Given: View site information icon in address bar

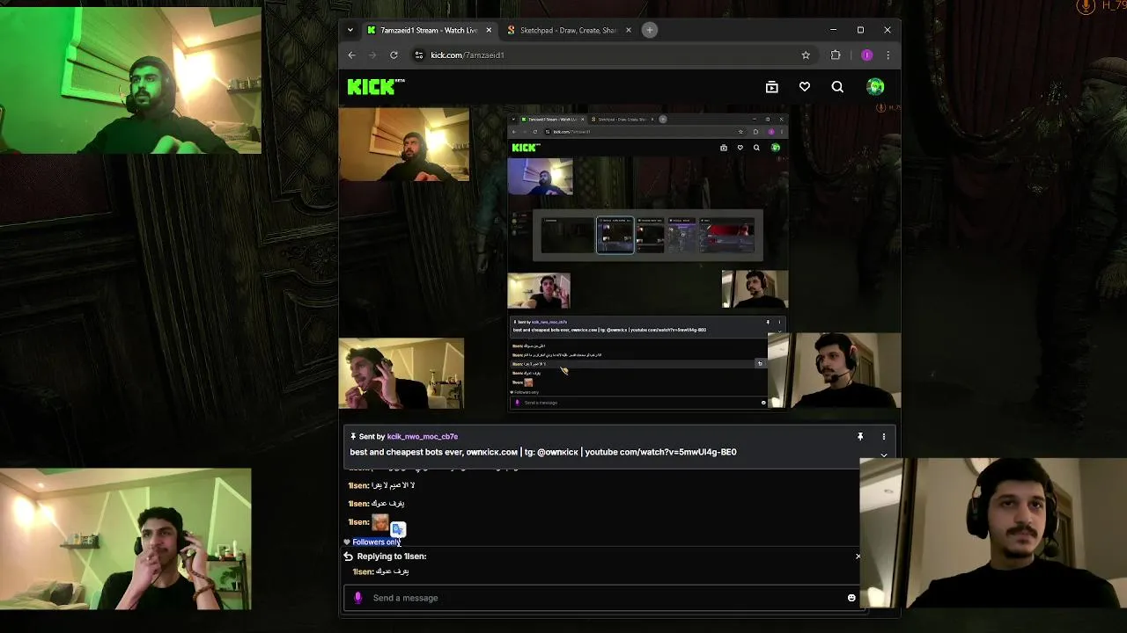Looking at the screenshot, I should [x=418, y=55].
